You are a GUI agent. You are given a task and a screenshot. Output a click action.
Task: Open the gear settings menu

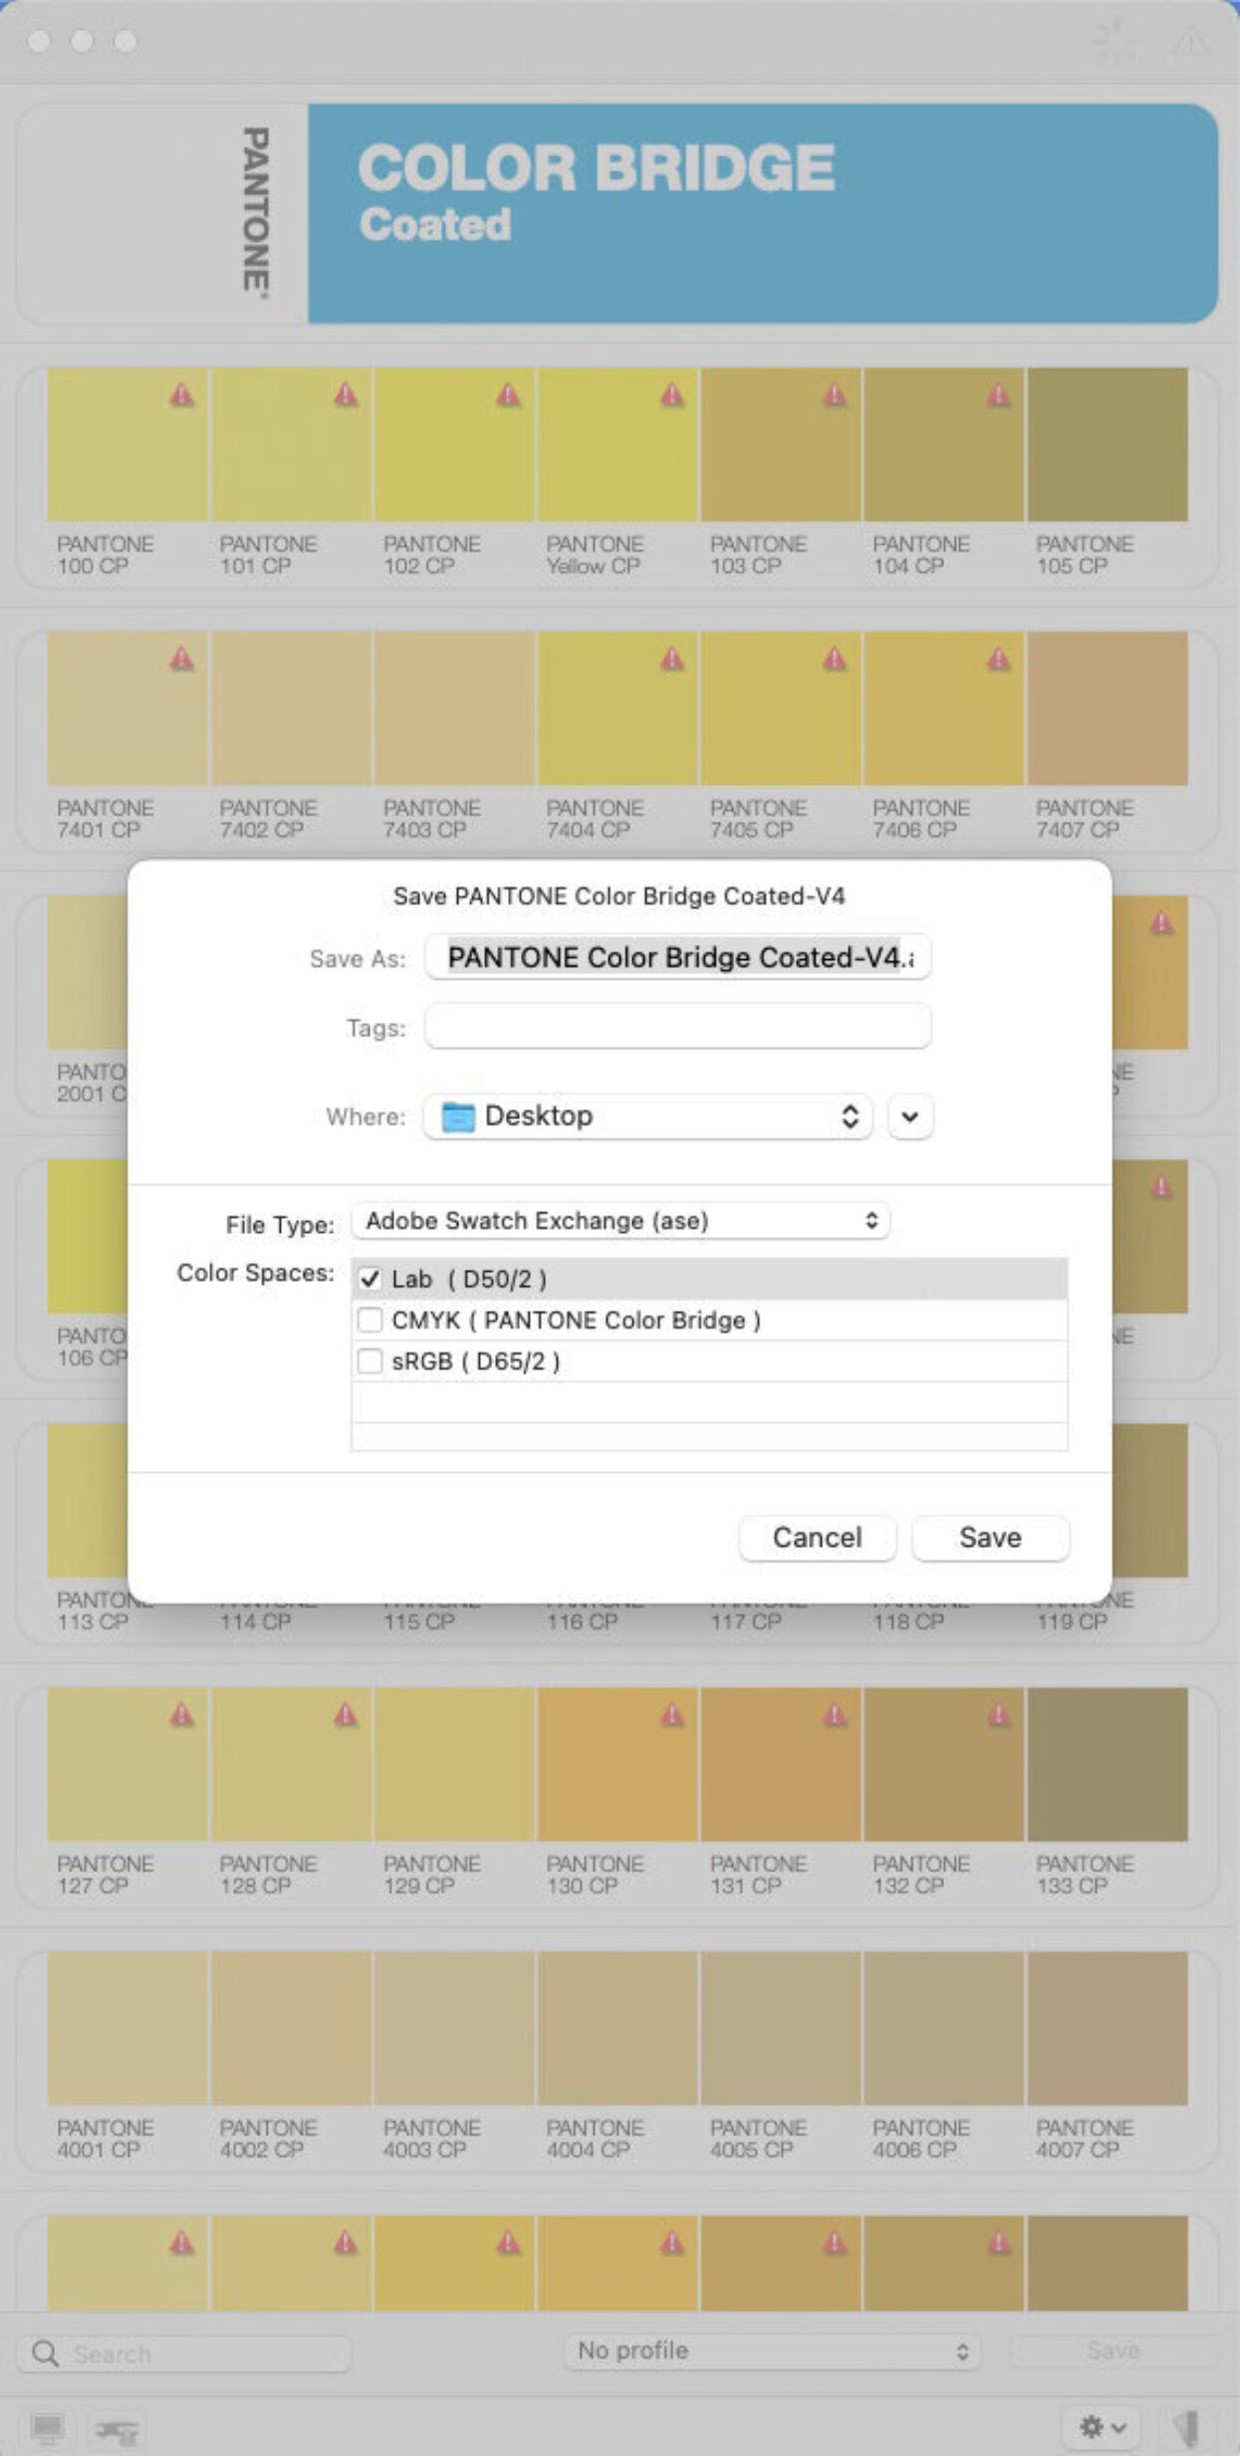[1103, 2427]
